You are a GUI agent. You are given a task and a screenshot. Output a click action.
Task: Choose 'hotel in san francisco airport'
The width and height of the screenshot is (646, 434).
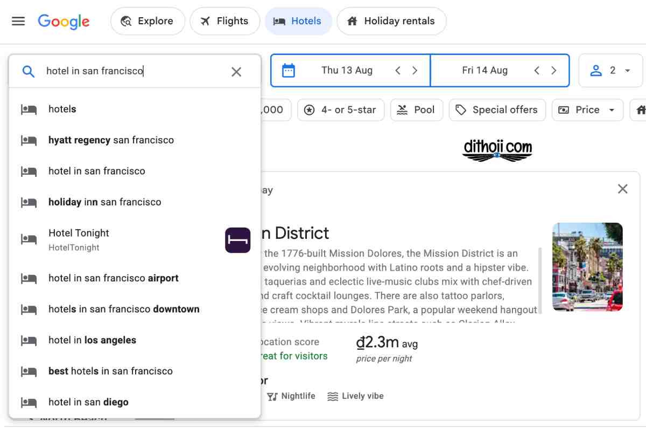[x=135, y=278]
